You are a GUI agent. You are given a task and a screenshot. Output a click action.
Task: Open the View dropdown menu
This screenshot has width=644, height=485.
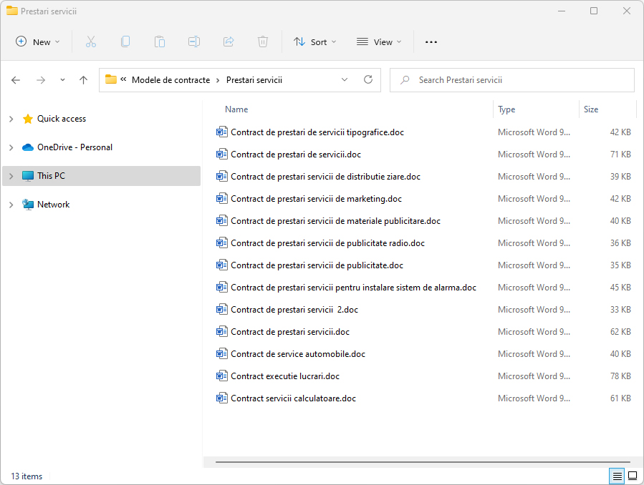(x=379, y=41)
